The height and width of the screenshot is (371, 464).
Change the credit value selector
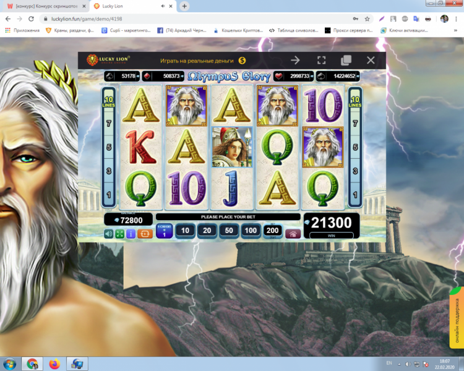click(164, 232)
